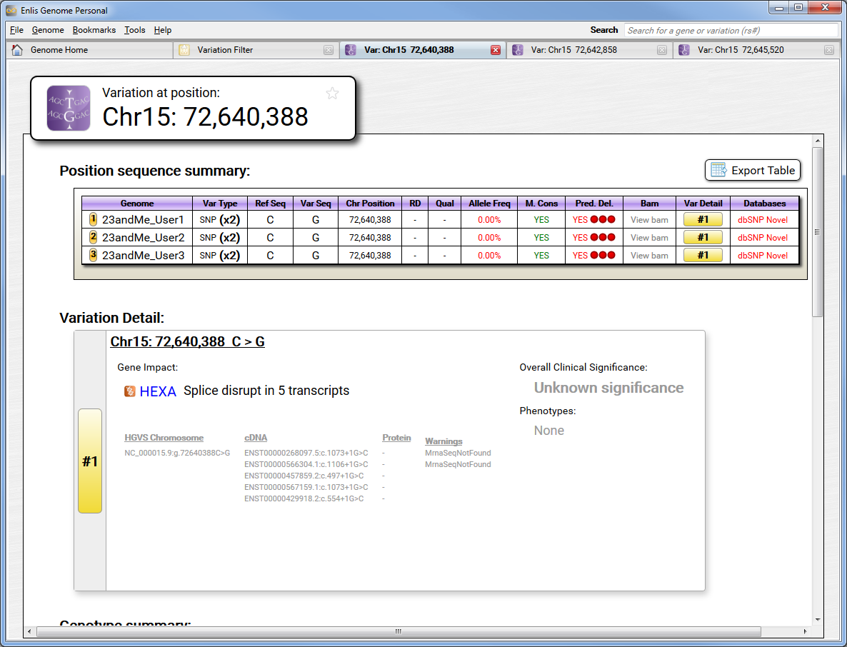Open the Bookmarks menu
The height and width of the screenshot is (647, 847).
[94, 30]
